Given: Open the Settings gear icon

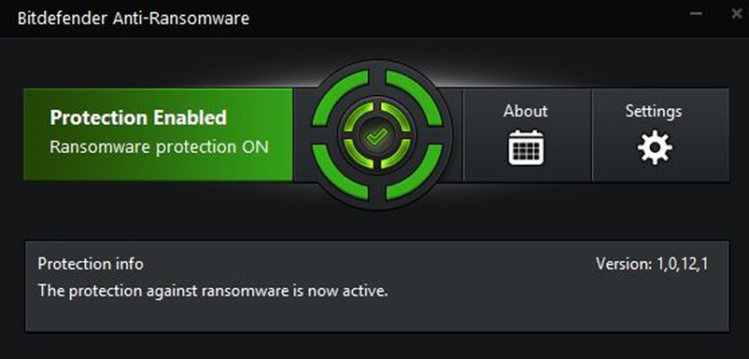Looking at the screenshot, I should pyautogui.click(x=655, y=147).
